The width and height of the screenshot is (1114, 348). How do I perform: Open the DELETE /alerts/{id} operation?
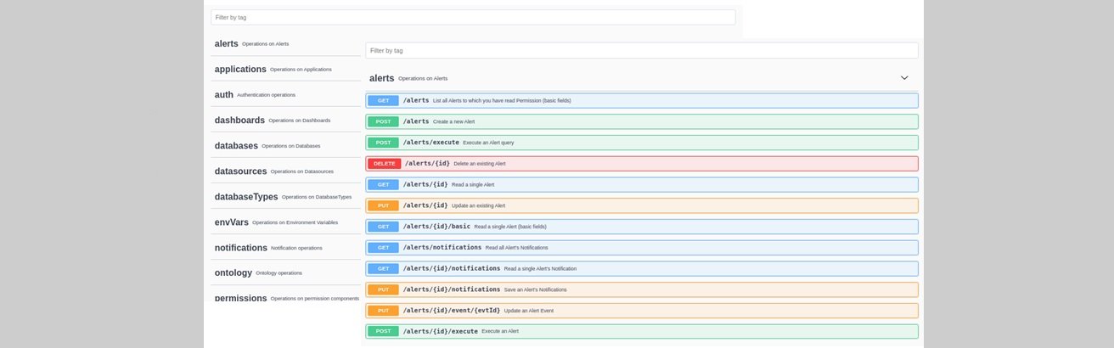point(641,164)
